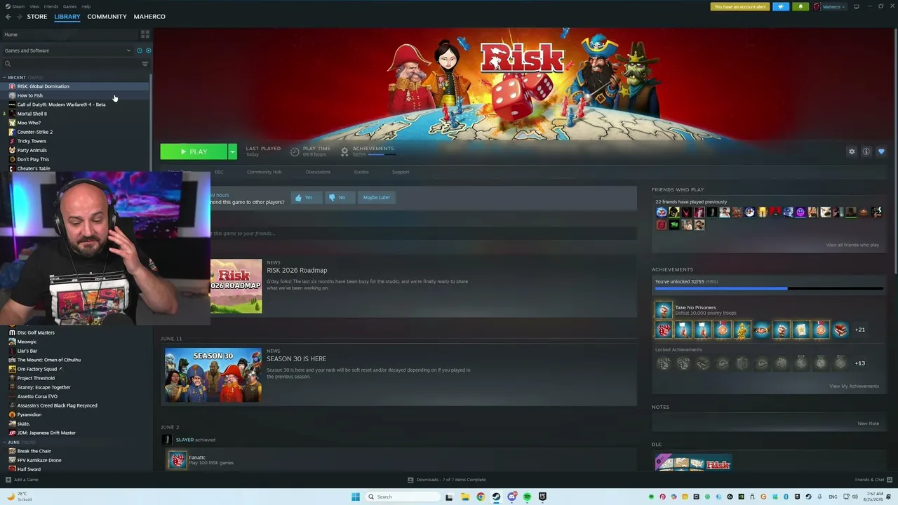Open the Community Hub tab
The width and height of the screenshot is (898, 505).
pyautogui.click(x=264, y=172)
